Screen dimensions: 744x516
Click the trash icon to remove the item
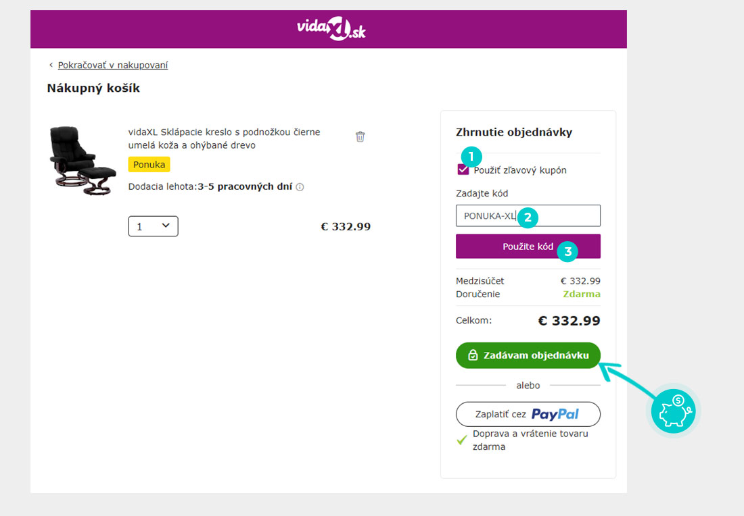(x=361, y=137)
